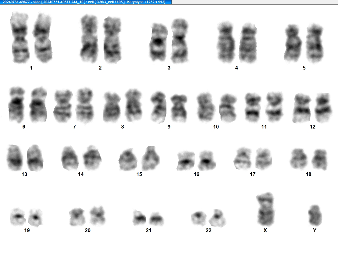Select the right chromosome 1 image
The height and width of the screenshot is (257, 338).
tap(42, 38)
